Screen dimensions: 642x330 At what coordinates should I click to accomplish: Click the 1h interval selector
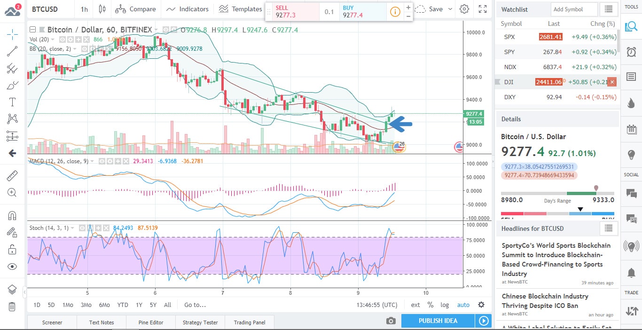tap(84, 9)
